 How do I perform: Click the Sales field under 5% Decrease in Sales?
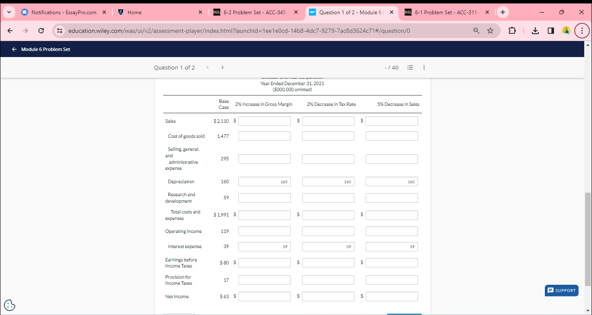(x=392, y=121)
